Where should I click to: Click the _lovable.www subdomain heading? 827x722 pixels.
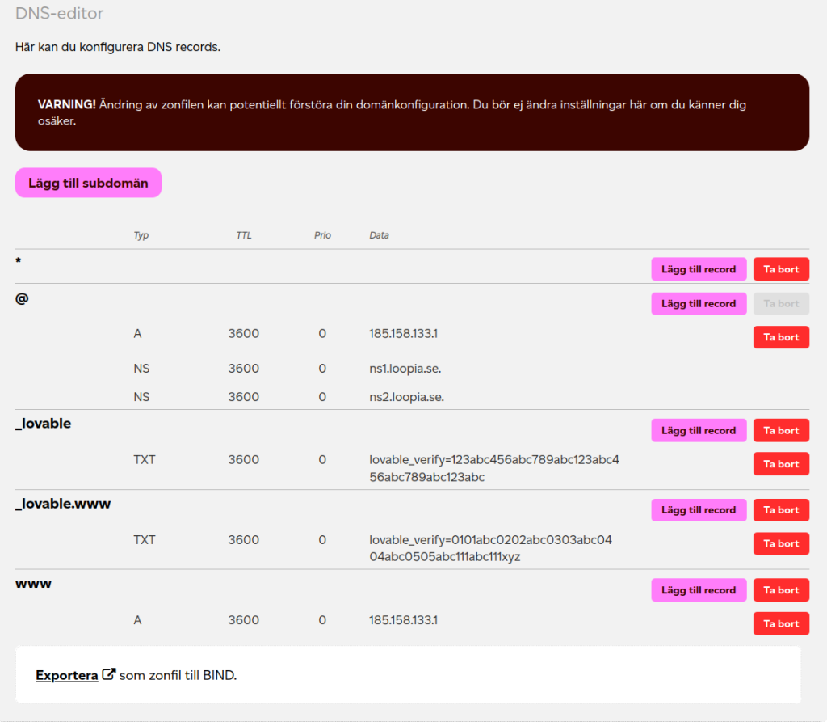click(x=63, y=504)
